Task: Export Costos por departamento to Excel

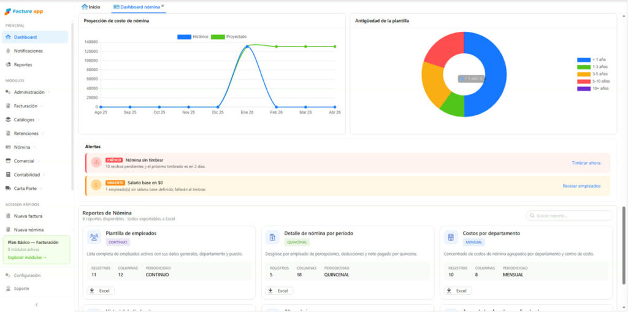Action: click(x=458, y=291)
